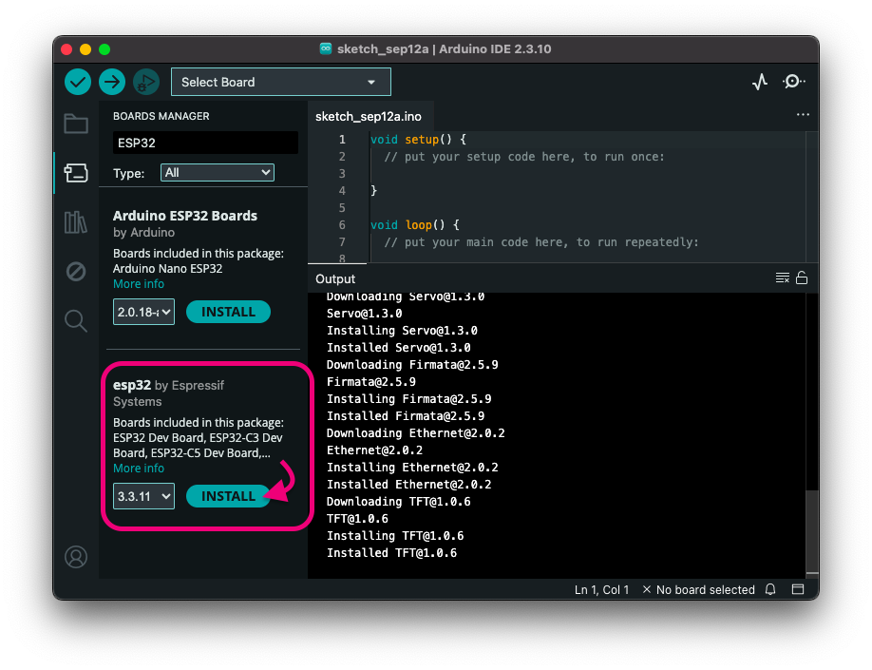This screenshot has height=670, width=872.
Task: Toggle the Boards Manager sidebar icon
Action: (x=76, y=173)
